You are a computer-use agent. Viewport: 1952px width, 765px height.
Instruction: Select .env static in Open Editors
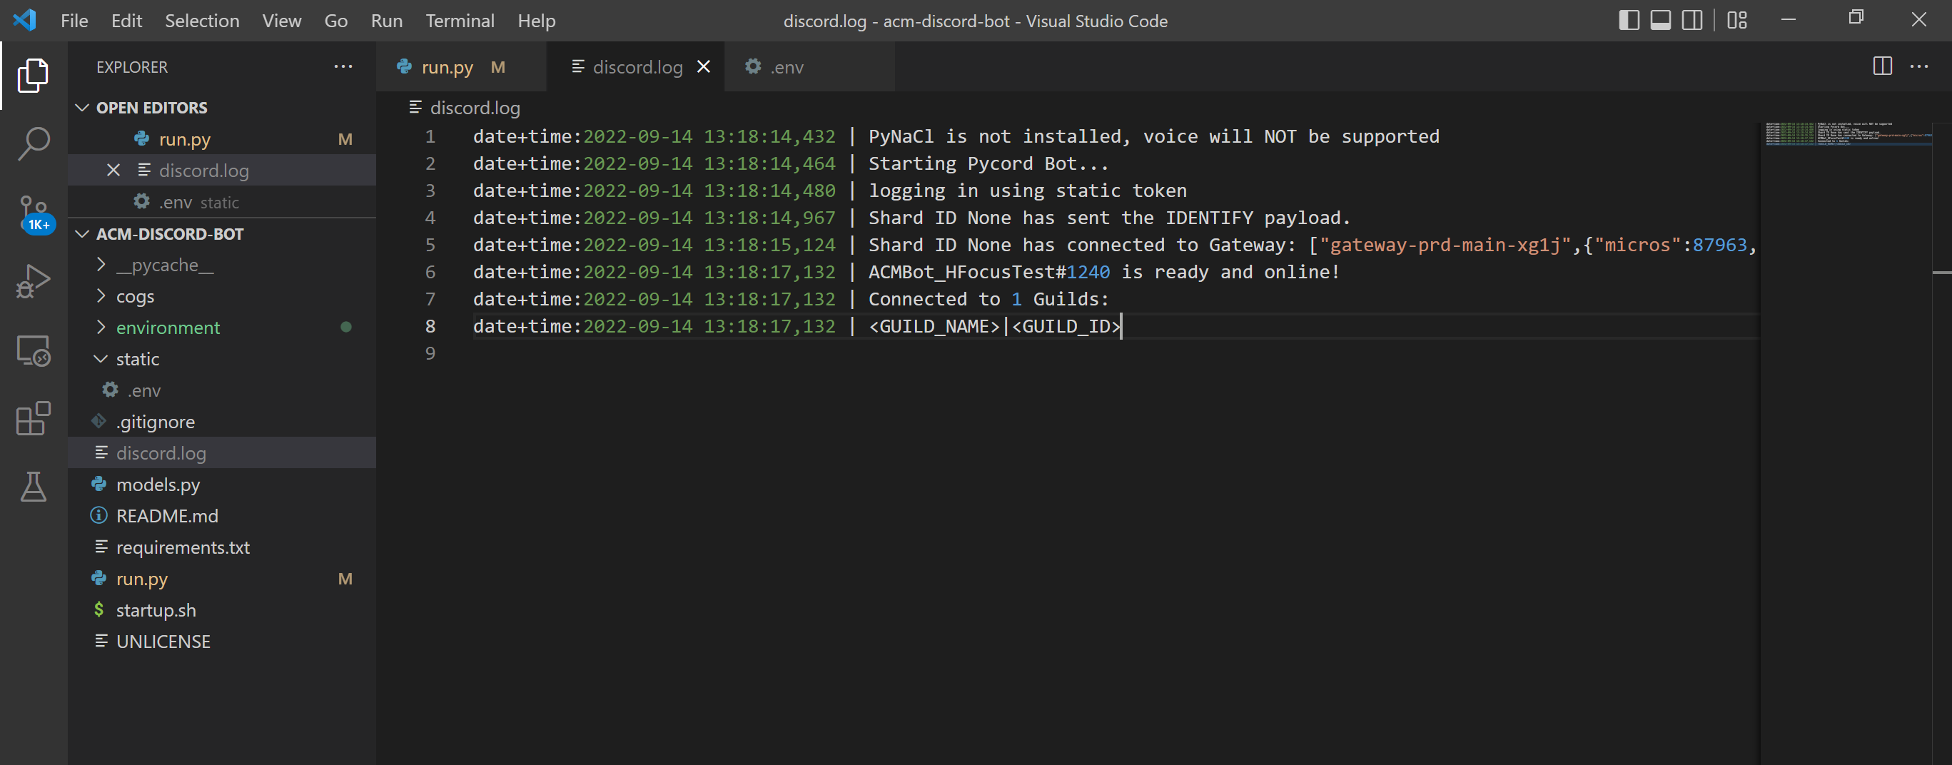(222, 202)
